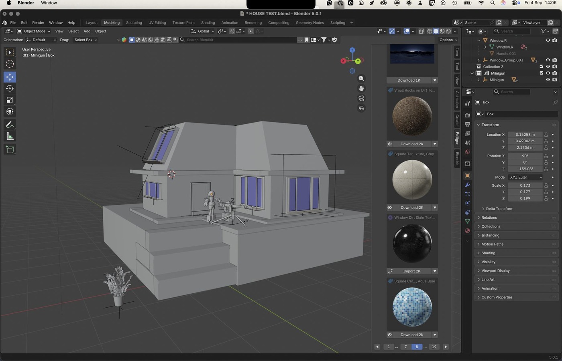Unlock Location X lock icon

(x=546, y=135)
